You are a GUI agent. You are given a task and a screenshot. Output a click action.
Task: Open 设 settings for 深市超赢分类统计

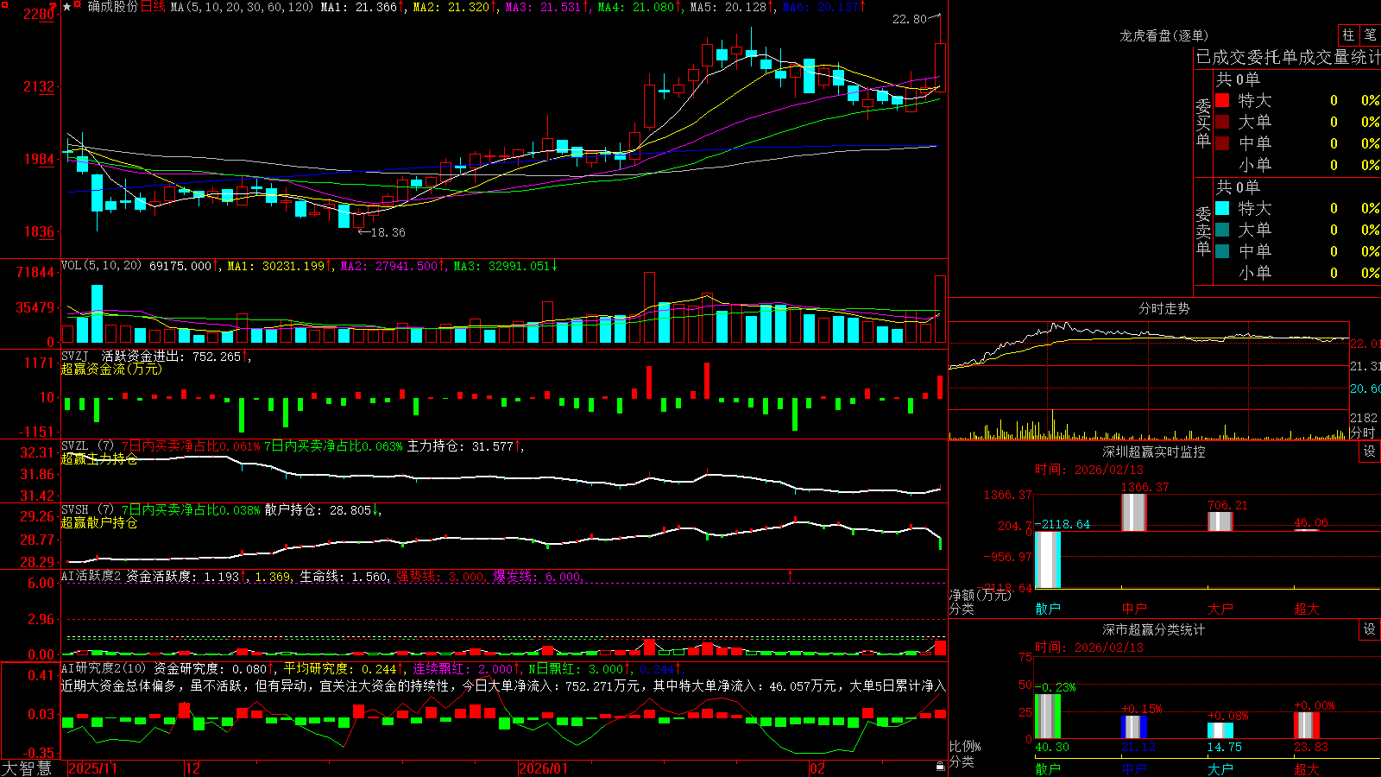click(x=1370, y=629)
